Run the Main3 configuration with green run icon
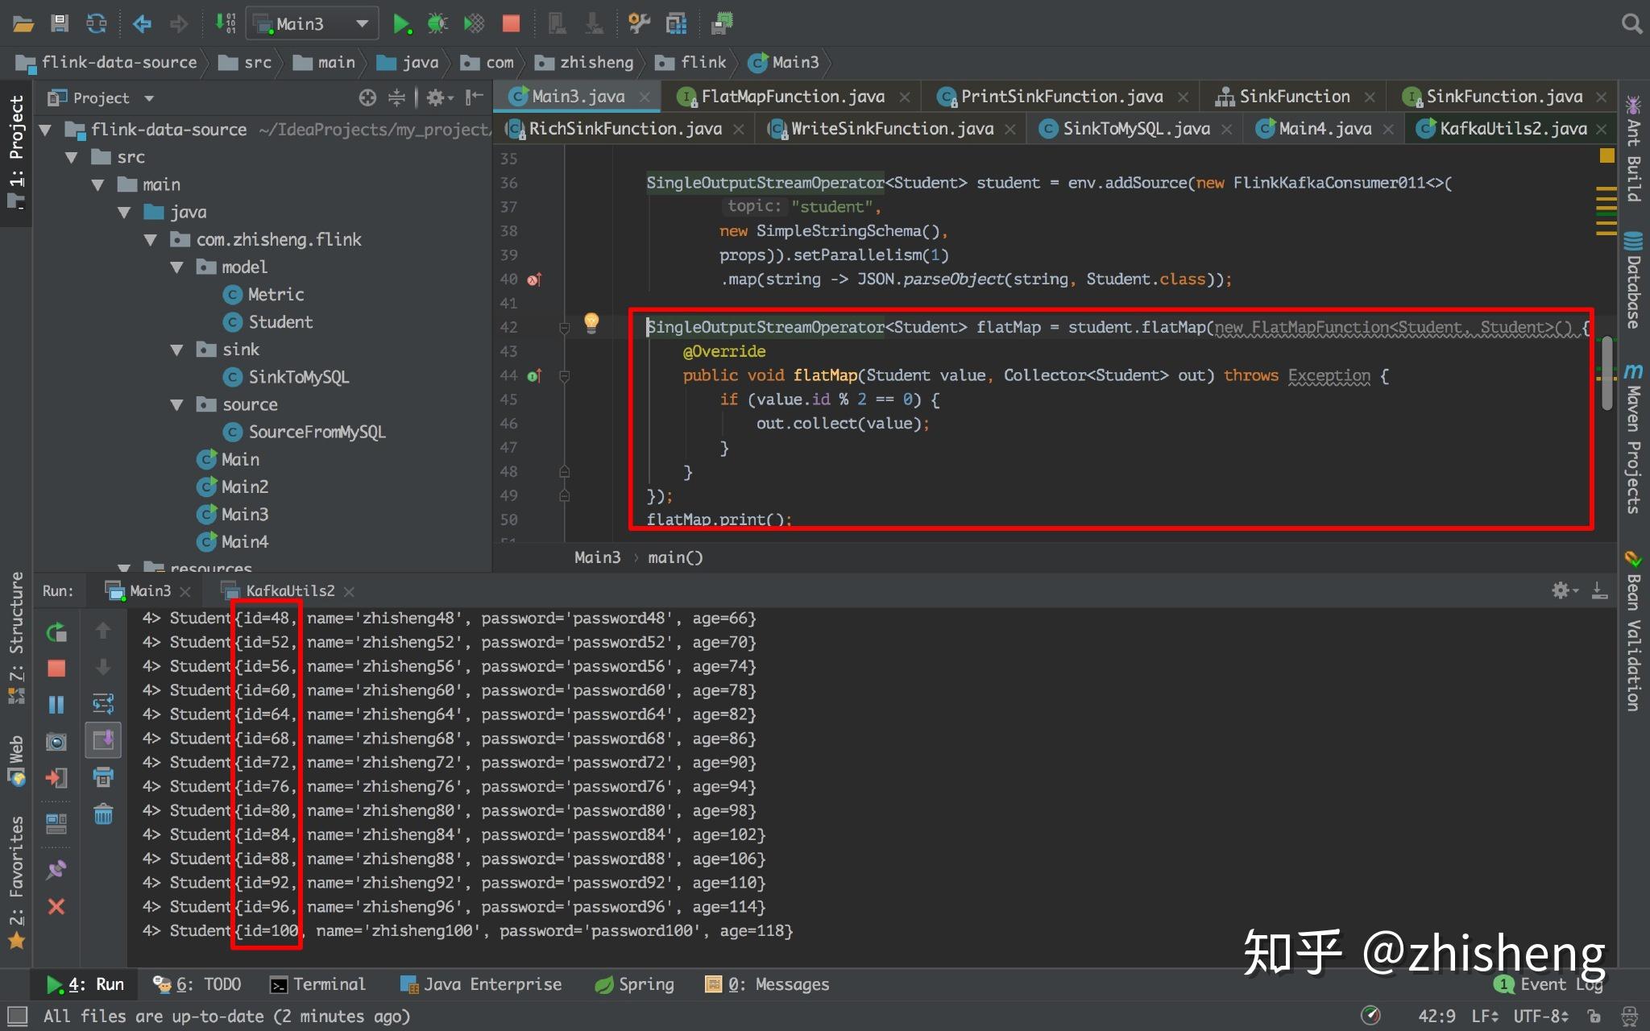Viewport: 1650px width, 1031px height. tap(402, 23)
